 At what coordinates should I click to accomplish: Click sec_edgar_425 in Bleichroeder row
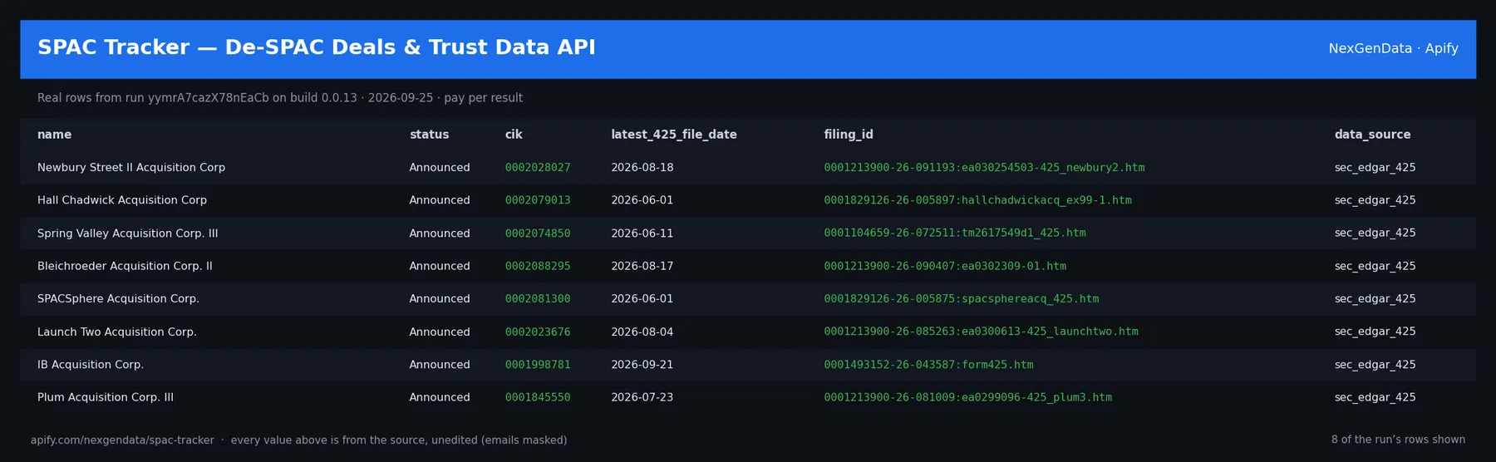[x=1375, y=266]
